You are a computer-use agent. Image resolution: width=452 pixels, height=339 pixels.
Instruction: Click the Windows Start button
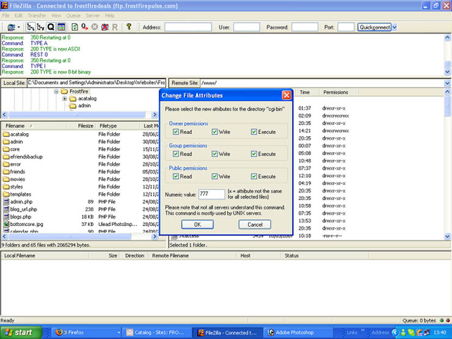pos(21,332)
